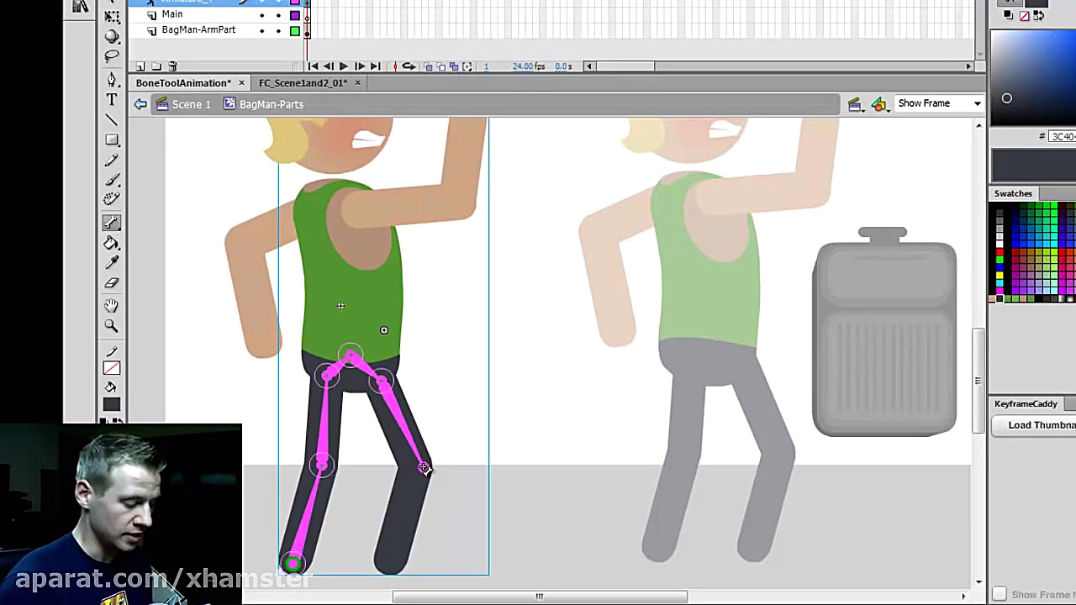Open the Edit Scene icon menu
The width and height of the screenshot is (1076, 605).
click(855, 103)
